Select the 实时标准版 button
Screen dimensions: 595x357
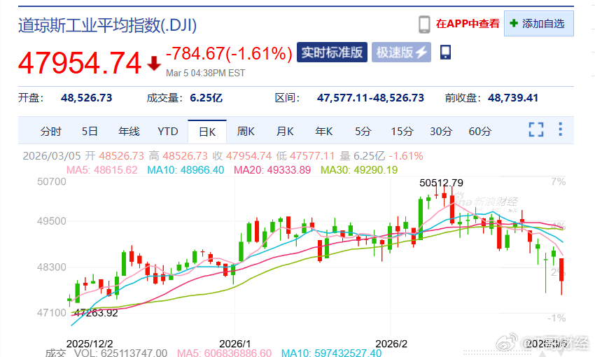pyautogui.click(x=332, y=52)
